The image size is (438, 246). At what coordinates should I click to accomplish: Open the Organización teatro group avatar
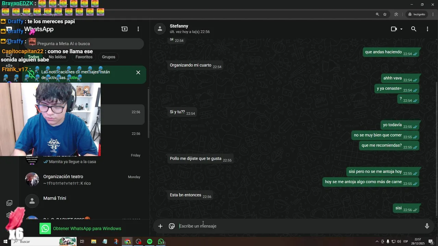(32, 180)
